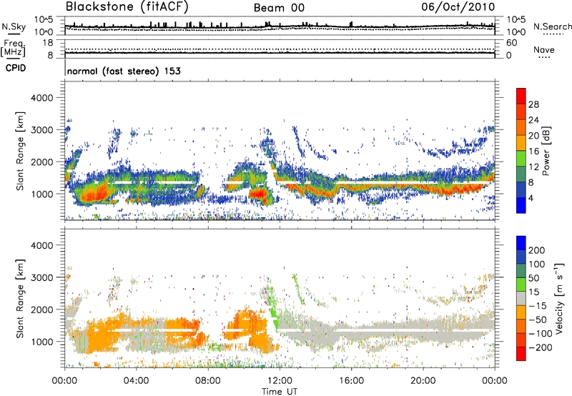Click the '12:00' time tick label

point(280,381)
